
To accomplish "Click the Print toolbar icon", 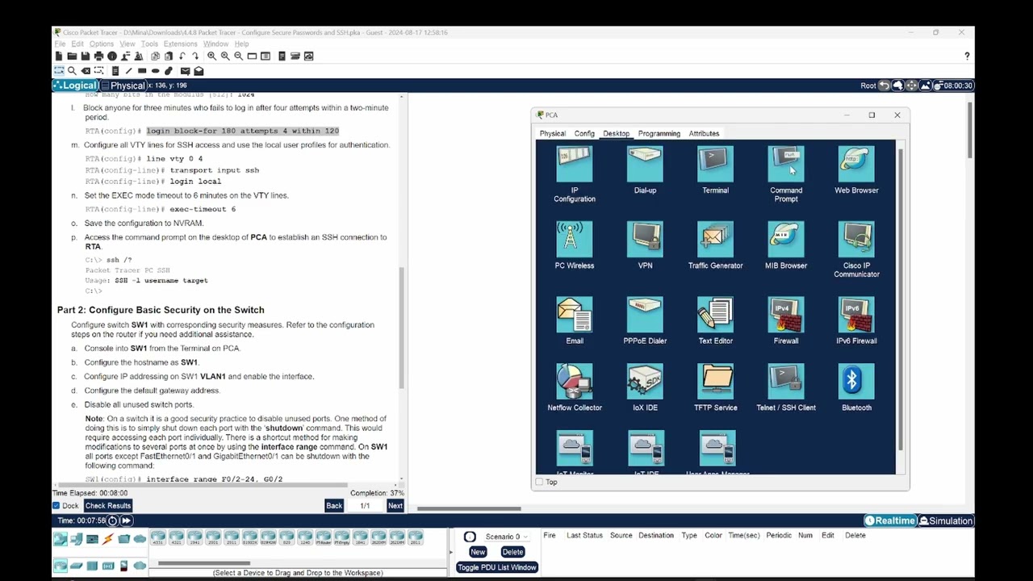I will tap(98, 56).
